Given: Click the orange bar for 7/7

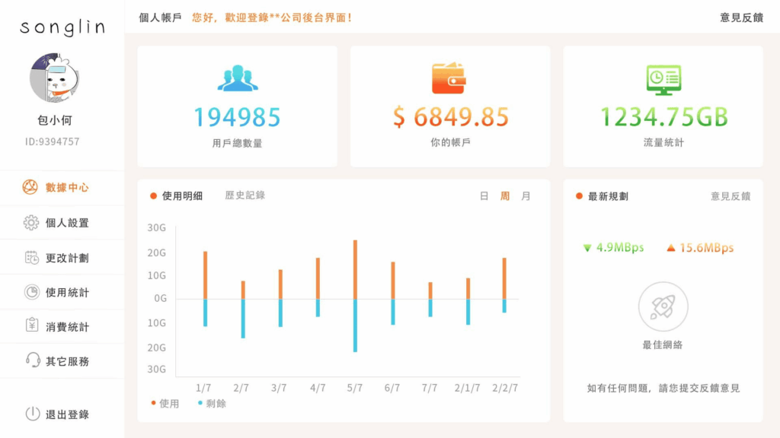Looking at the screenshot, I should [430, 290].
